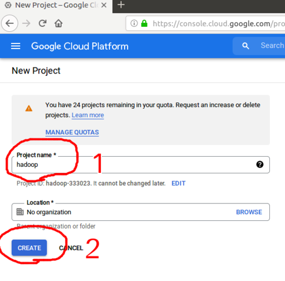Open the Learn more link
Screen dimensions: 285x281
[x=88, y=115]
